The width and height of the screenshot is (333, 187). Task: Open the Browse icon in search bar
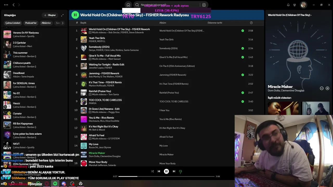pyautogui.click(x=204, y=5)
